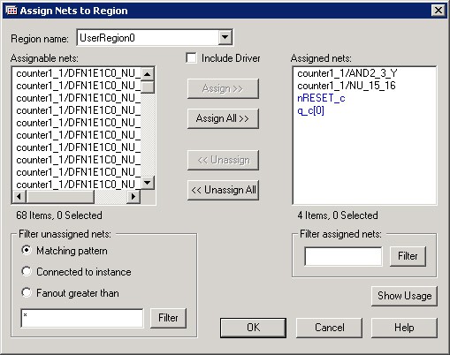Click Filter button for unassigned nets
450x355 pixels.
168,318
